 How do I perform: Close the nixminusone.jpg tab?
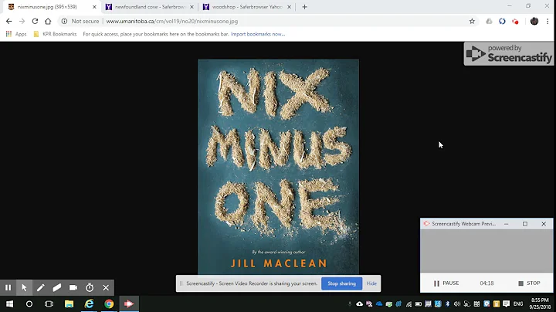(94, 7)
